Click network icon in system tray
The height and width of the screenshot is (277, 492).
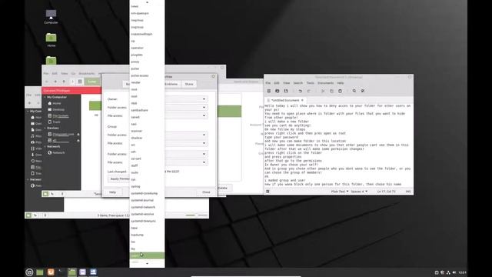point(448,272)
